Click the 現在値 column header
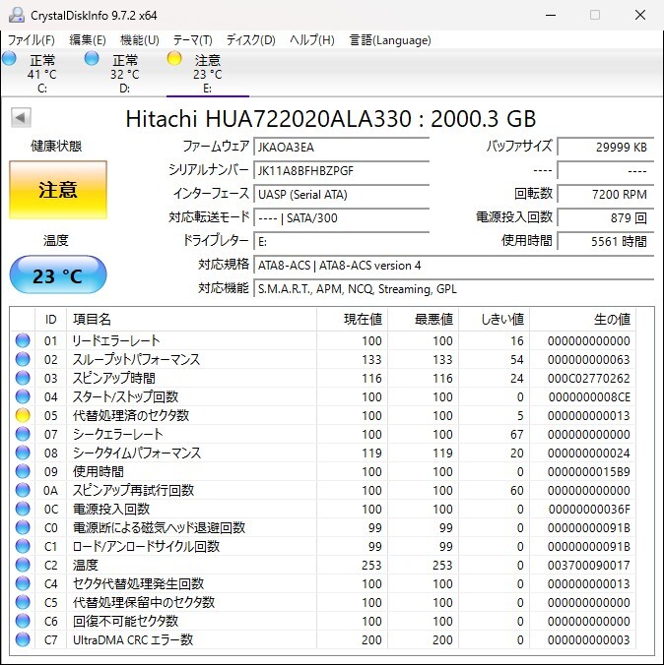This screenshot has height=665, width=664. point(352,319)
